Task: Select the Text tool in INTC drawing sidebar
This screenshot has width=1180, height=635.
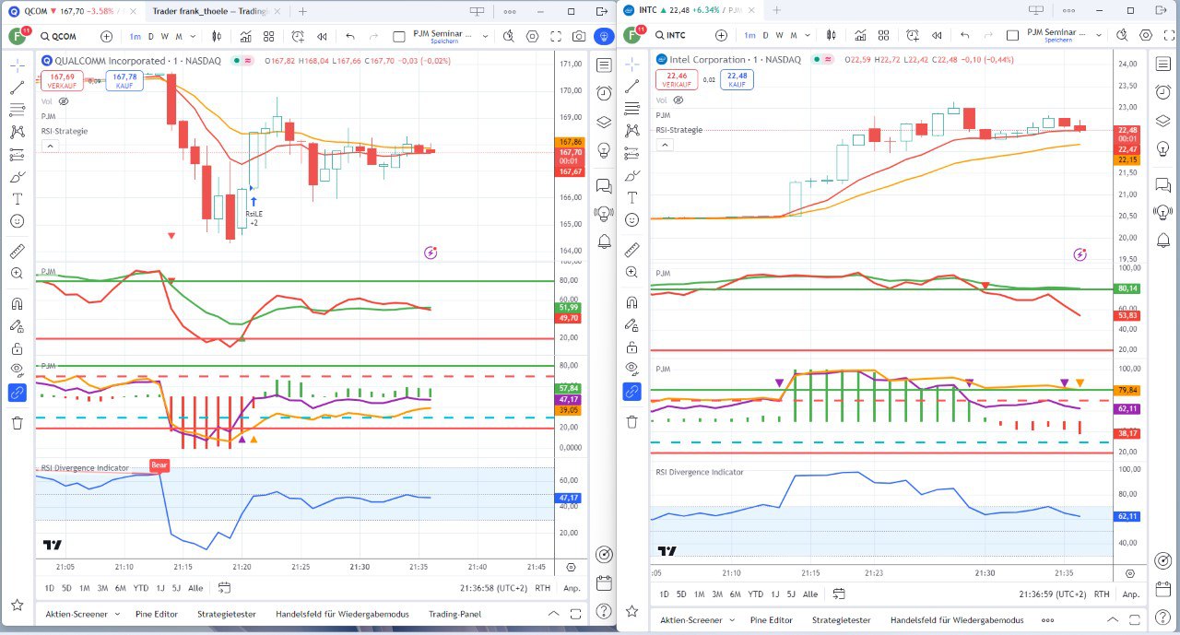Action: tap(631, 197)
